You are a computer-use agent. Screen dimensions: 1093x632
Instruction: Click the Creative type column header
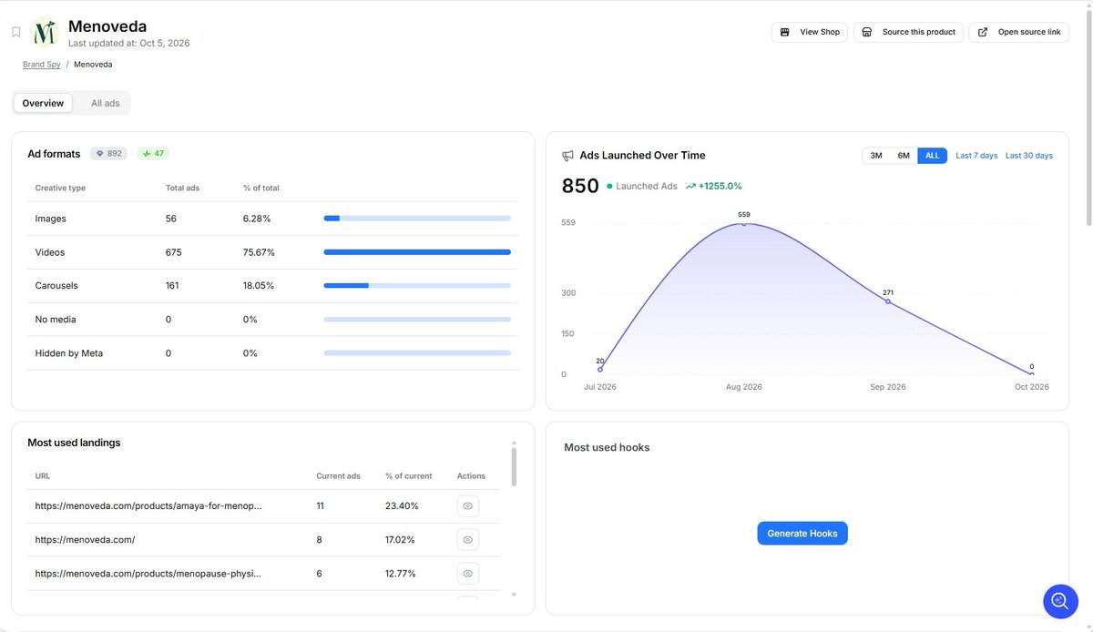pos(60,188)
